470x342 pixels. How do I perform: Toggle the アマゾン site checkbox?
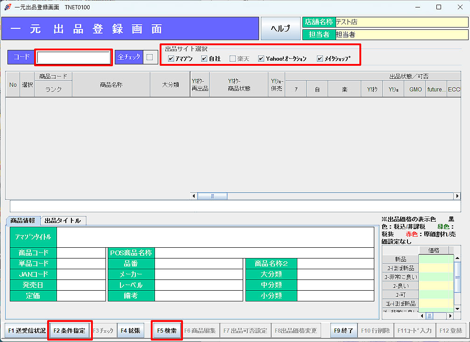171,59
